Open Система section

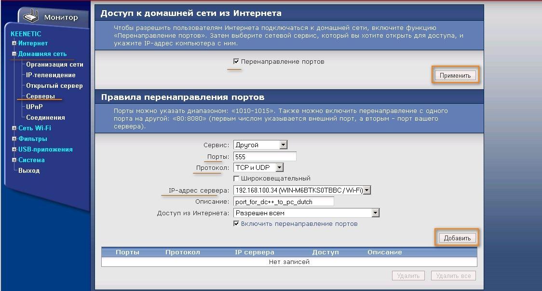(x=31, y=160)
